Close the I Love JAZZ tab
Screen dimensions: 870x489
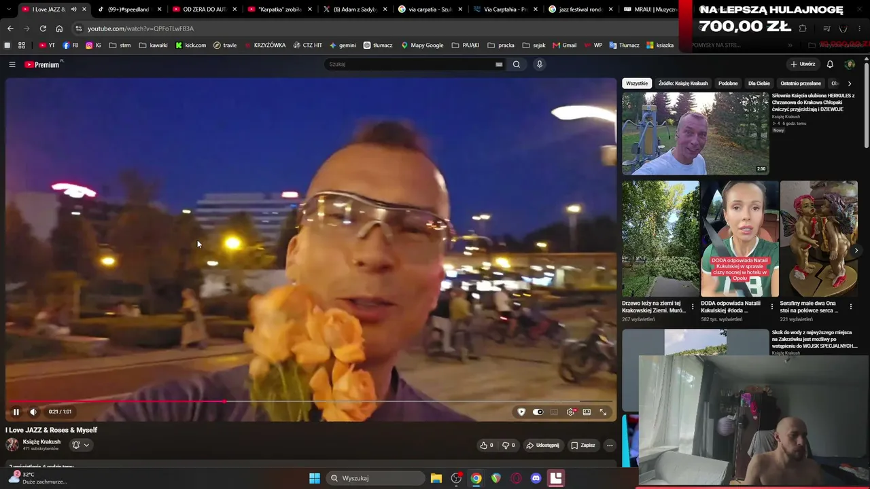coord(84,10)
